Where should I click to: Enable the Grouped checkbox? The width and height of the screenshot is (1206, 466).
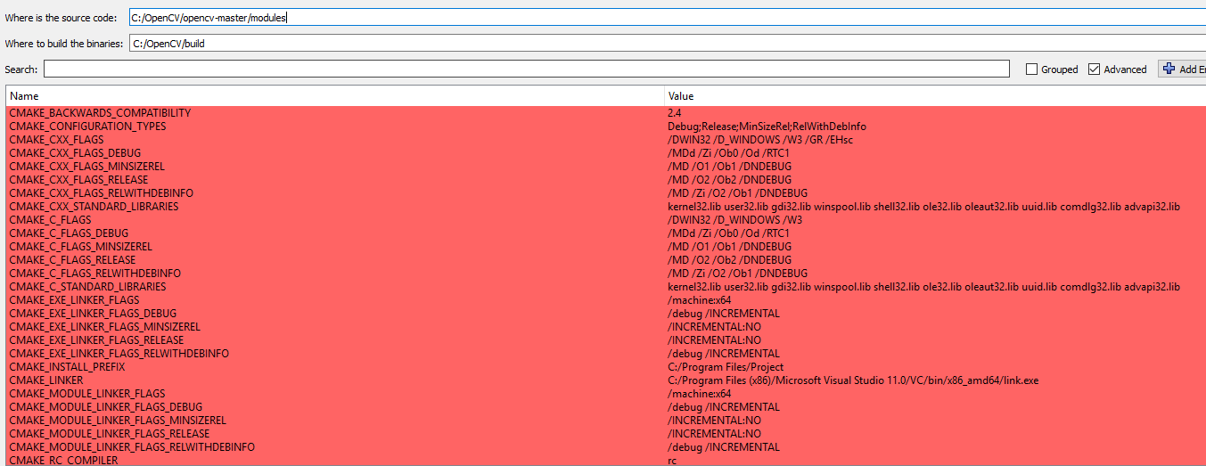point(1031,69)
